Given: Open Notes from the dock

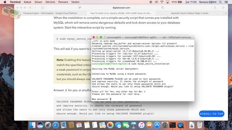Looking at the screenshot, I should point(87,125).
